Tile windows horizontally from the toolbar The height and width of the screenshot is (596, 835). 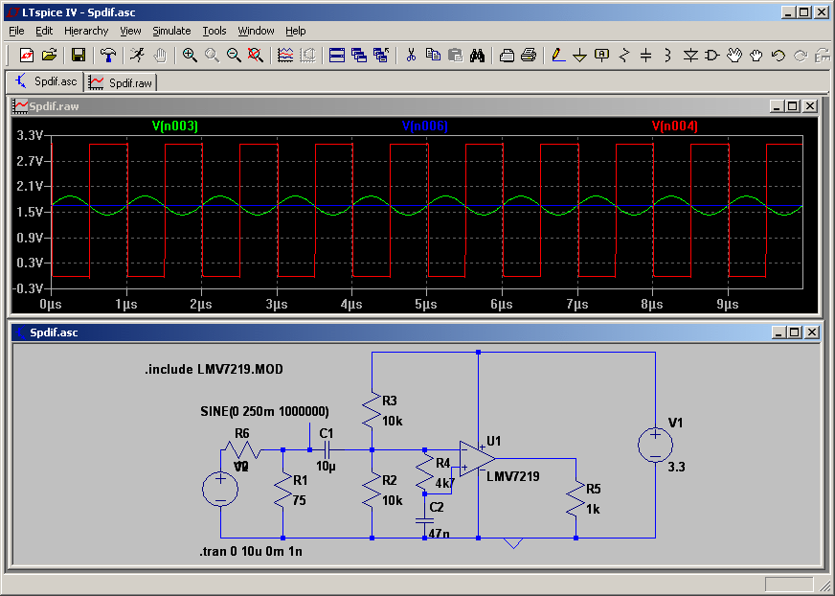click(x=337, y=55)
